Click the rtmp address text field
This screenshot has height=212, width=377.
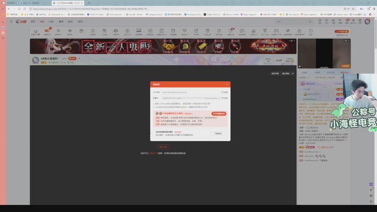[191, 92]
